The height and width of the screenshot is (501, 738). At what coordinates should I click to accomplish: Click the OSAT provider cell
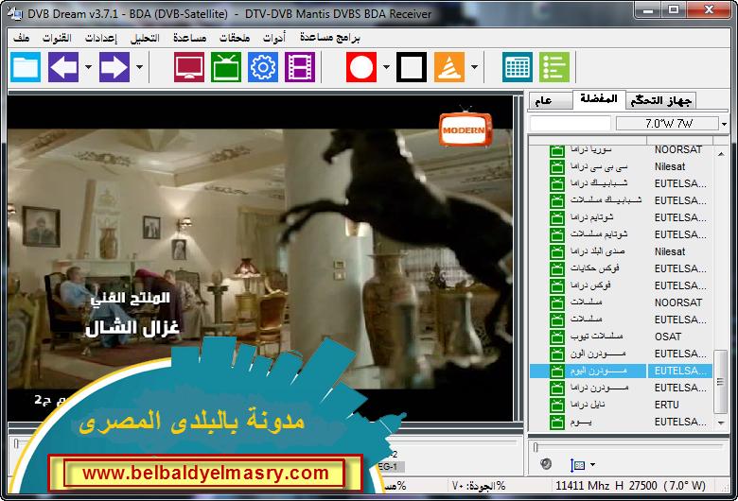click(668, 337)
